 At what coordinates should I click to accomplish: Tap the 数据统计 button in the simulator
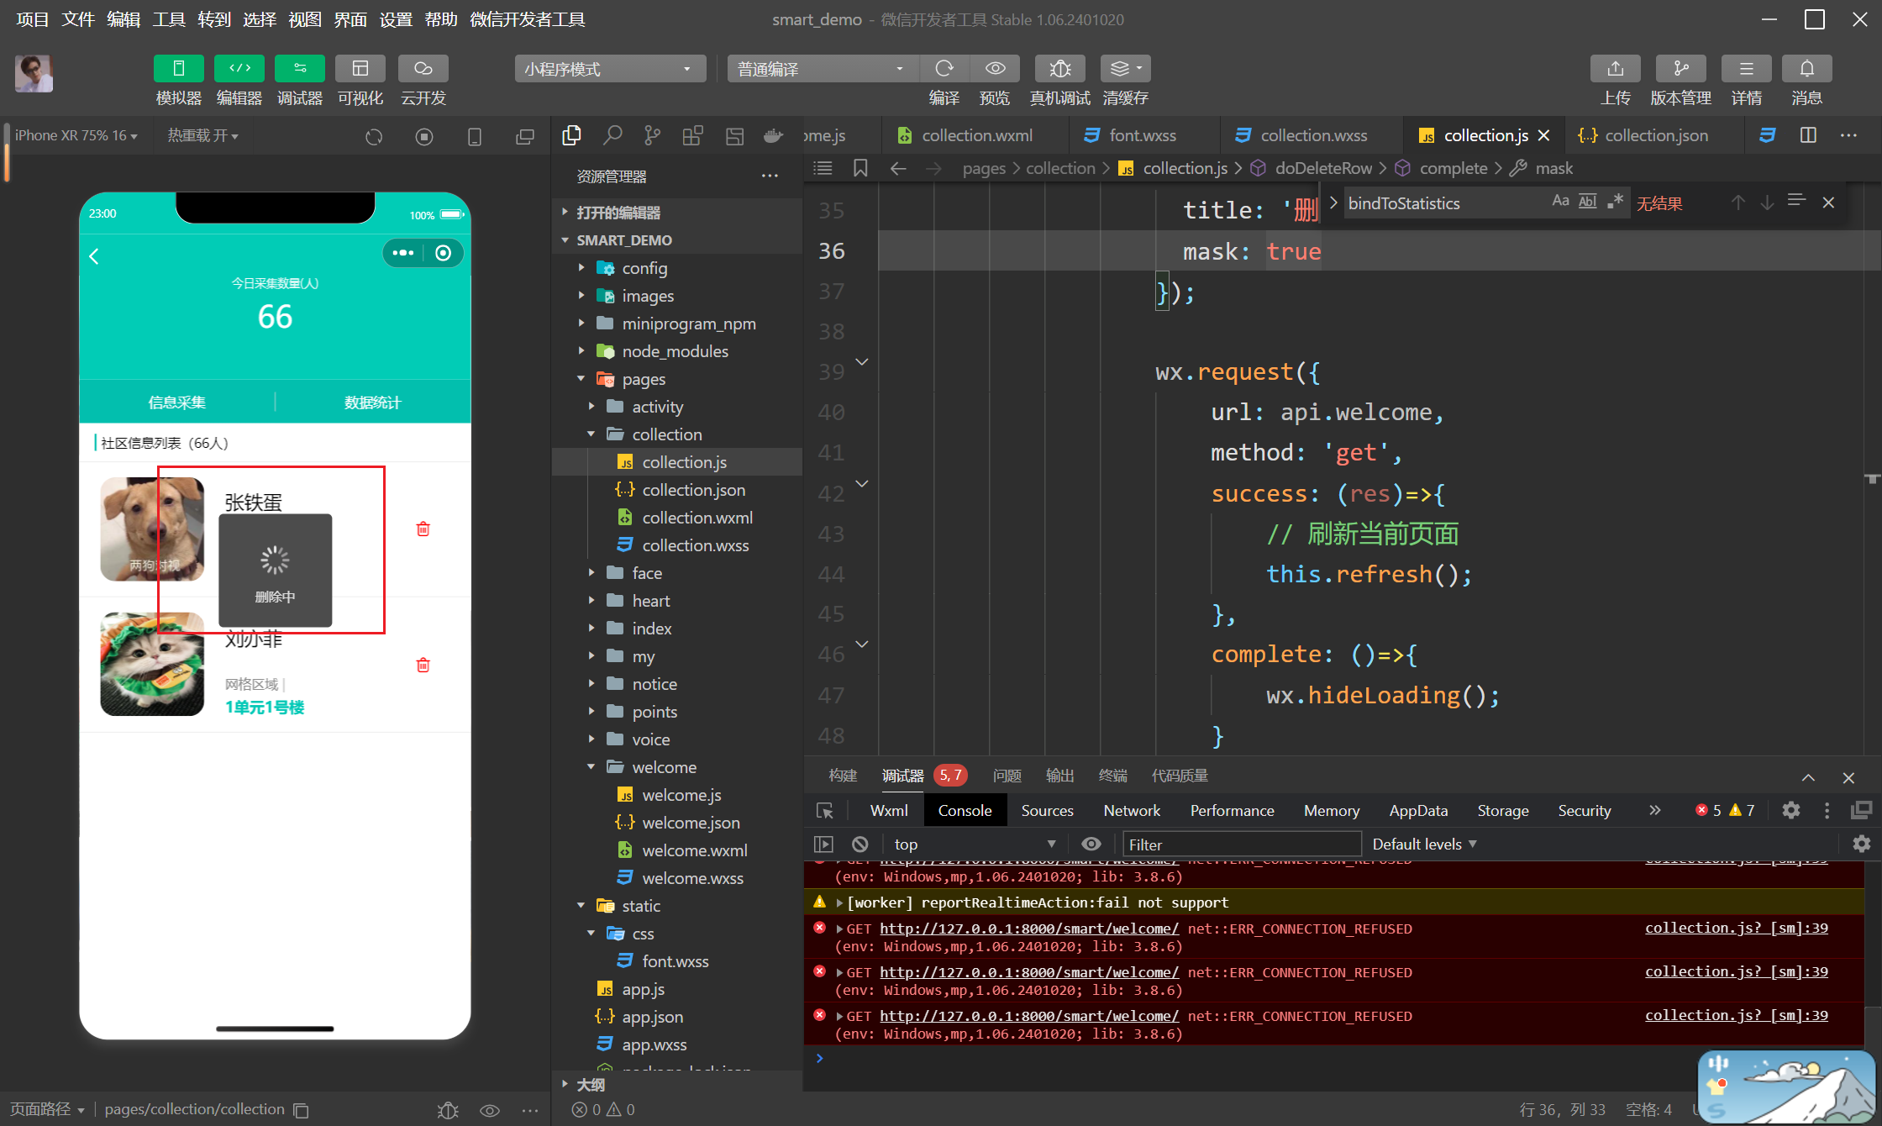pyautogui.click(x=372, y=402)
